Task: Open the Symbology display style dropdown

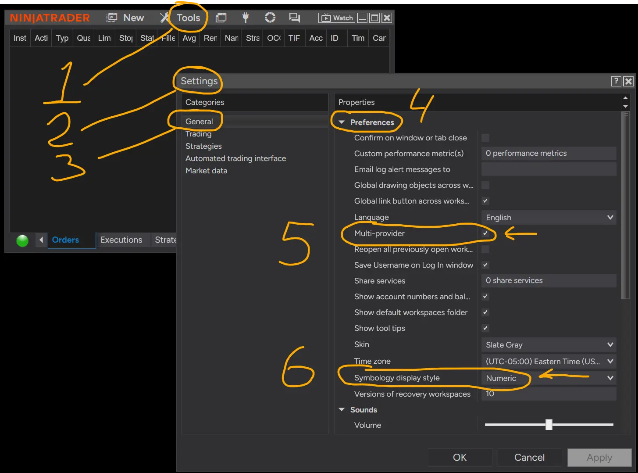Action: pyautogui.click(x=549, y=378)
